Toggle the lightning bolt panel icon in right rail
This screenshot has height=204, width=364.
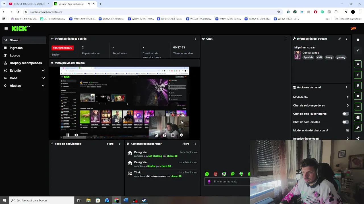(358, 75)
